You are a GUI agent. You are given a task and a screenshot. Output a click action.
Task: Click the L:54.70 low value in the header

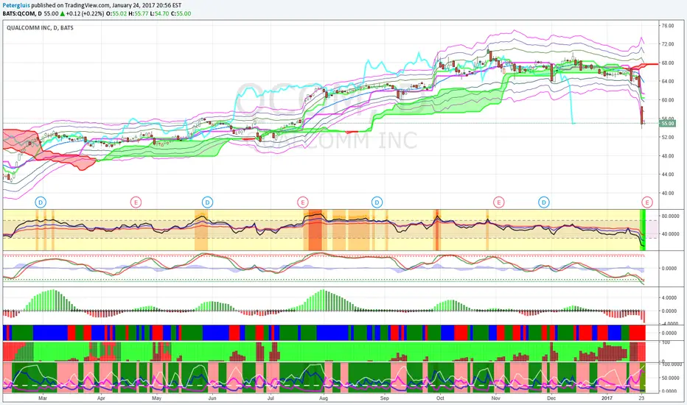[x=159, y=13]
